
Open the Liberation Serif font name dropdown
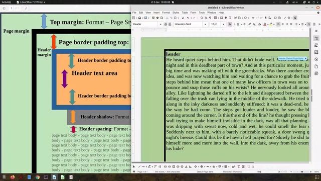(205, 24)
